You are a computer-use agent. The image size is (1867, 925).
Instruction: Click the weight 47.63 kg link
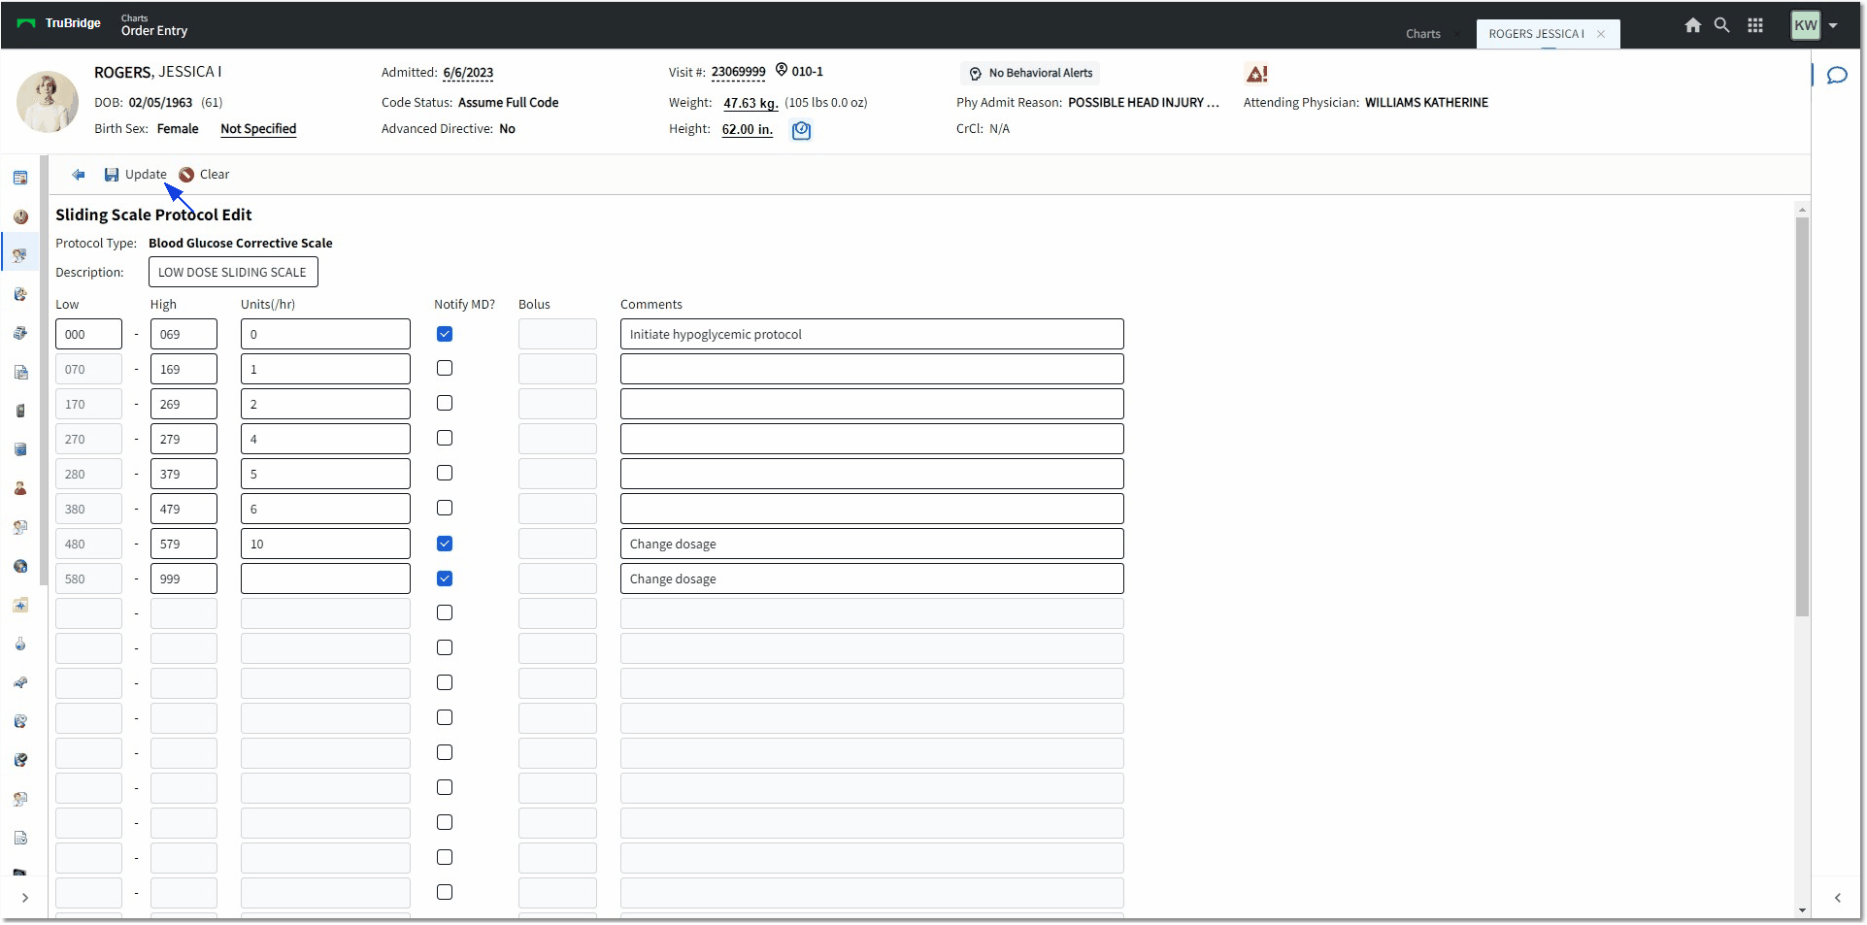pyautogui.click(x=750, y=103)
